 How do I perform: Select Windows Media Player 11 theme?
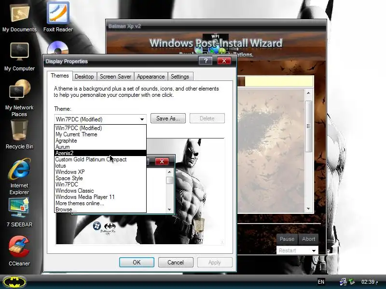click(100, 197)
